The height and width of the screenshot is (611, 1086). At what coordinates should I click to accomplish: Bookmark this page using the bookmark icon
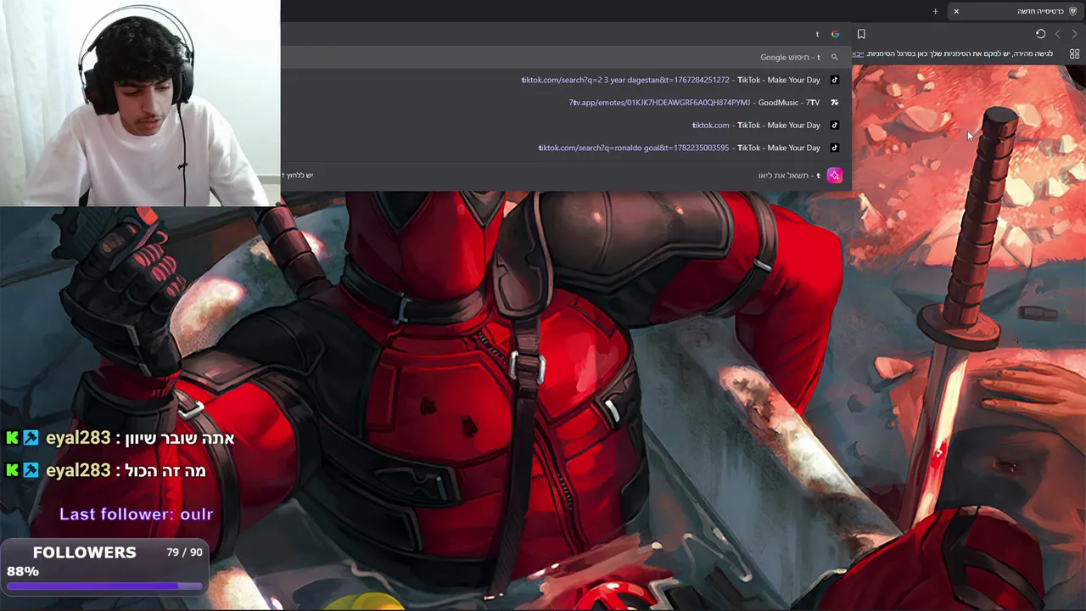(861, 34)
